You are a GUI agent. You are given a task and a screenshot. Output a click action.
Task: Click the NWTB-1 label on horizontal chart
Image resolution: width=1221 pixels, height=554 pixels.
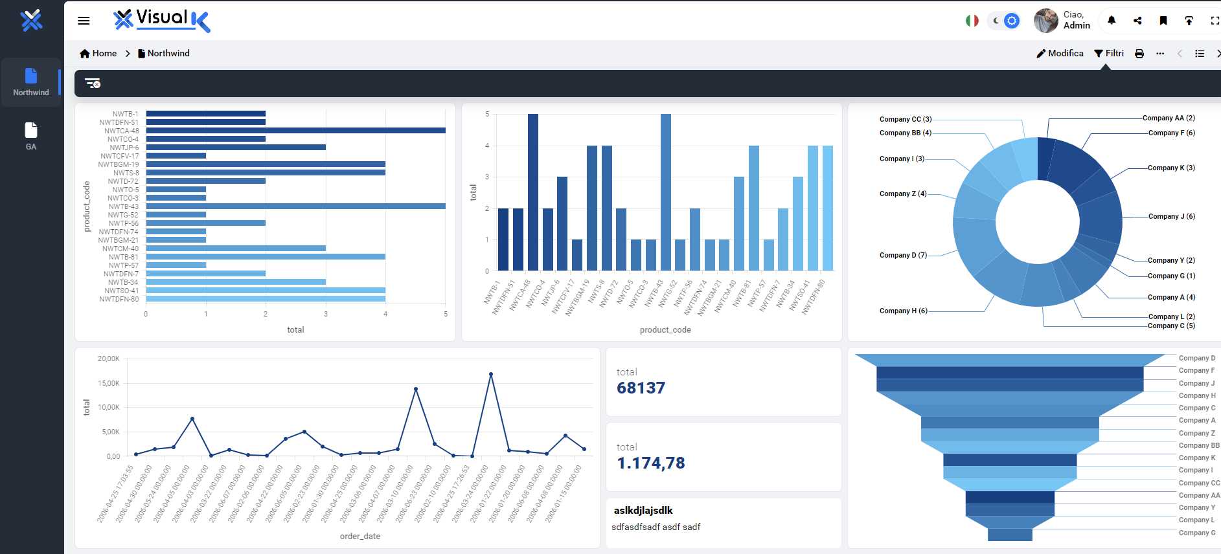125,114
